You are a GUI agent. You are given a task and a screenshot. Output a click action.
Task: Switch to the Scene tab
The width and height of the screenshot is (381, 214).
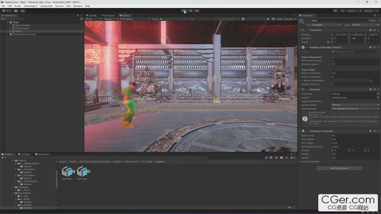click(x=91, y=15)
